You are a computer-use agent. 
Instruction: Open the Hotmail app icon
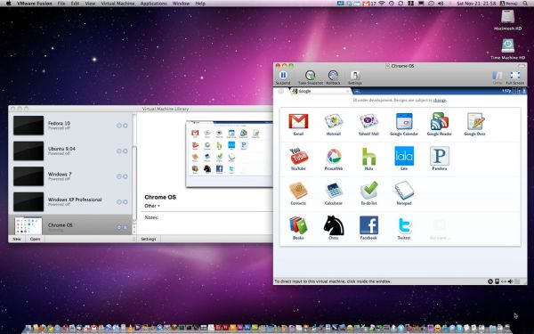334,125
